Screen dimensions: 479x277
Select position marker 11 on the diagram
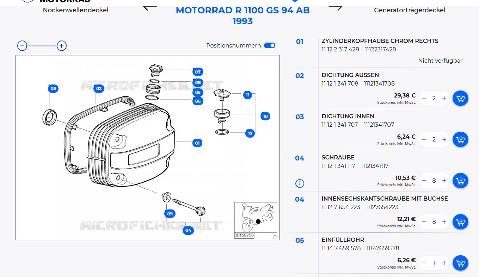(x=248, y=95)
